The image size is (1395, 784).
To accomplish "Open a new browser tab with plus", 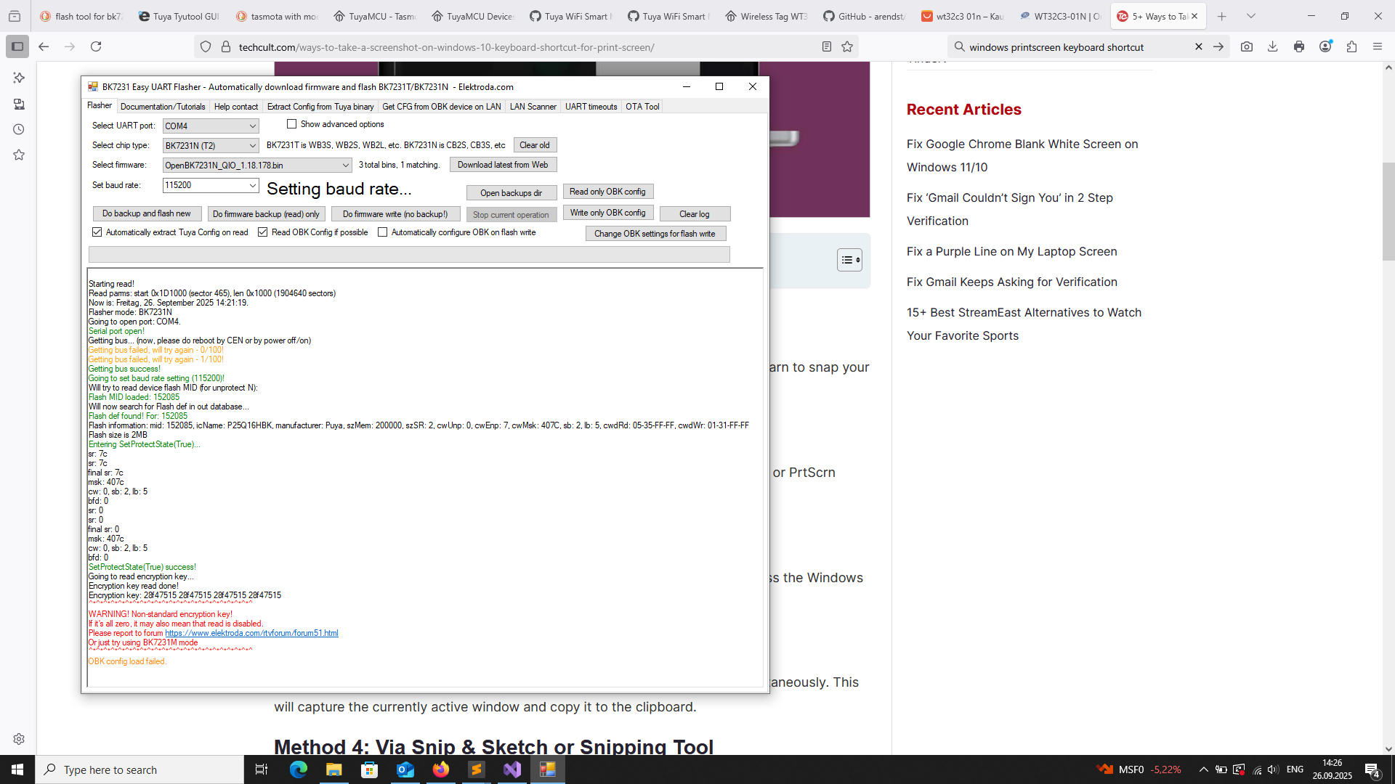I will click(1222, 16).
